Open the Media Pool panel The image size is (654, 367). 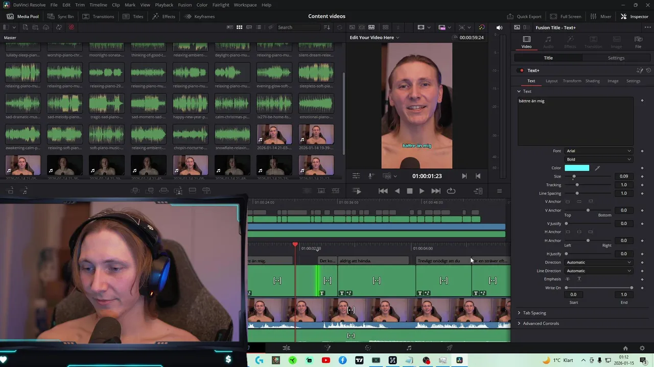(22, 16)
